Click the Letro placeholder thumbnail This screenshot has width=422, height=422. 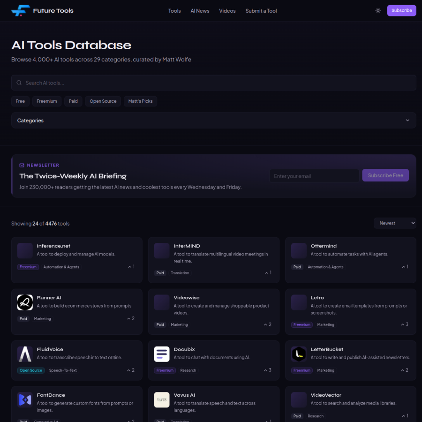click(x=299, y=302)
